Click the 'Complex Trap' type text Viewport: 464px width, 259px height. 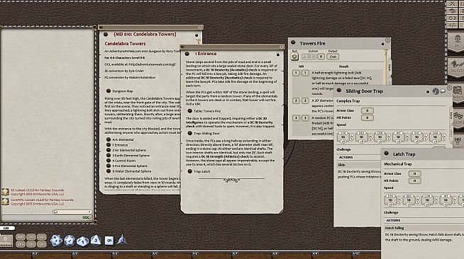348,101
